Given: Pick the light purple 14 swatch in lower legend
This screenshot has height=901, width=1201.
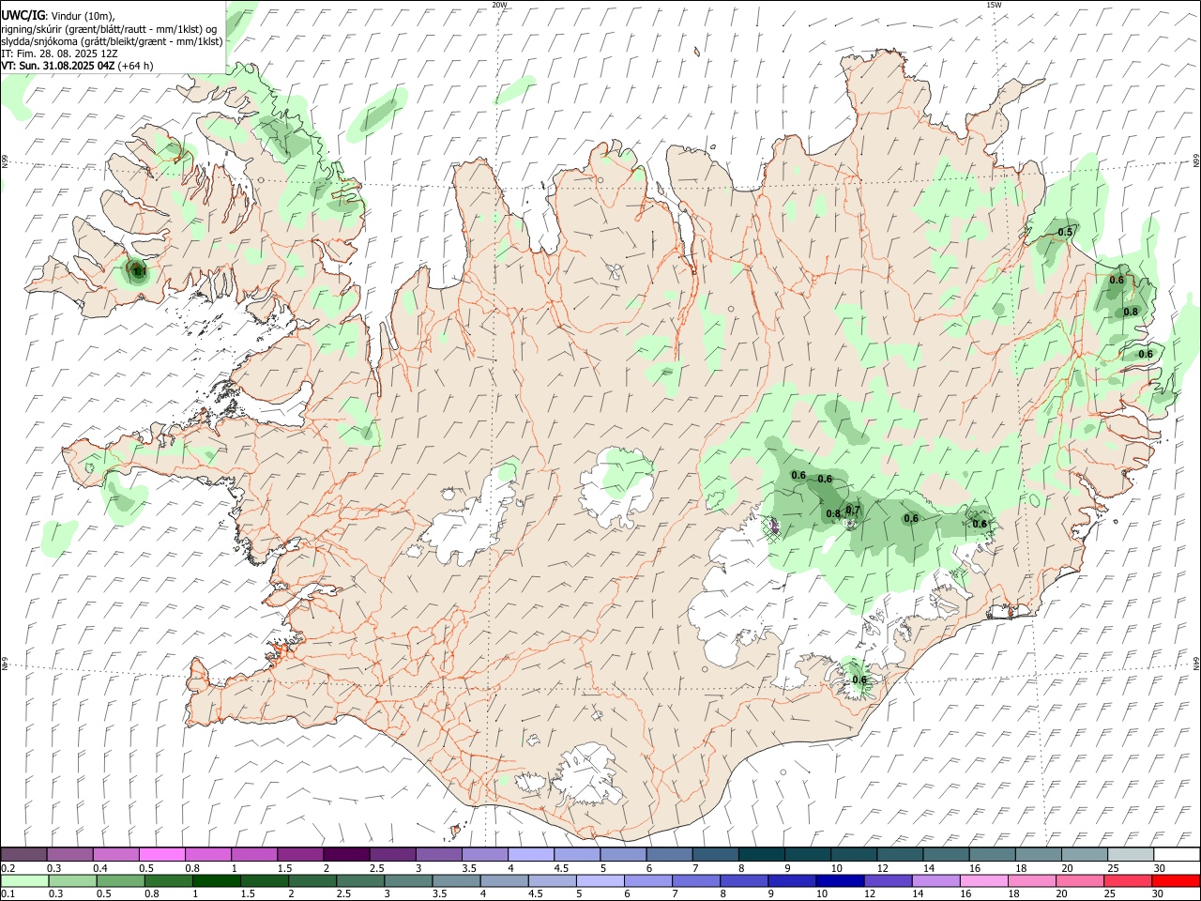Looking at the screenshot, I should click(x=935, y=881).
